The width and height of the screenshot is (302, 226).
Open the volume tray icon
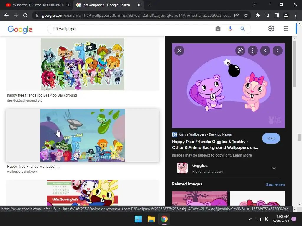(x=266, y=219)
